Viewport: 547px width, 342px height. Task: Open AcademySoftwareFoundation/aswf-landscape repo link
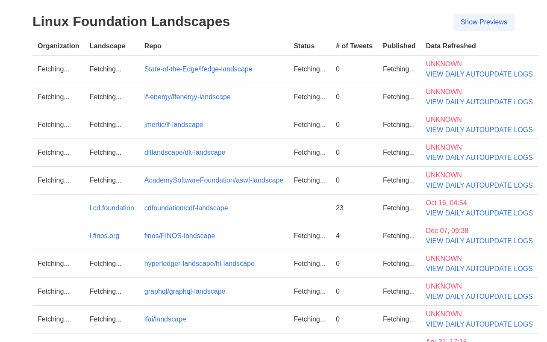(x=214, y=180)
